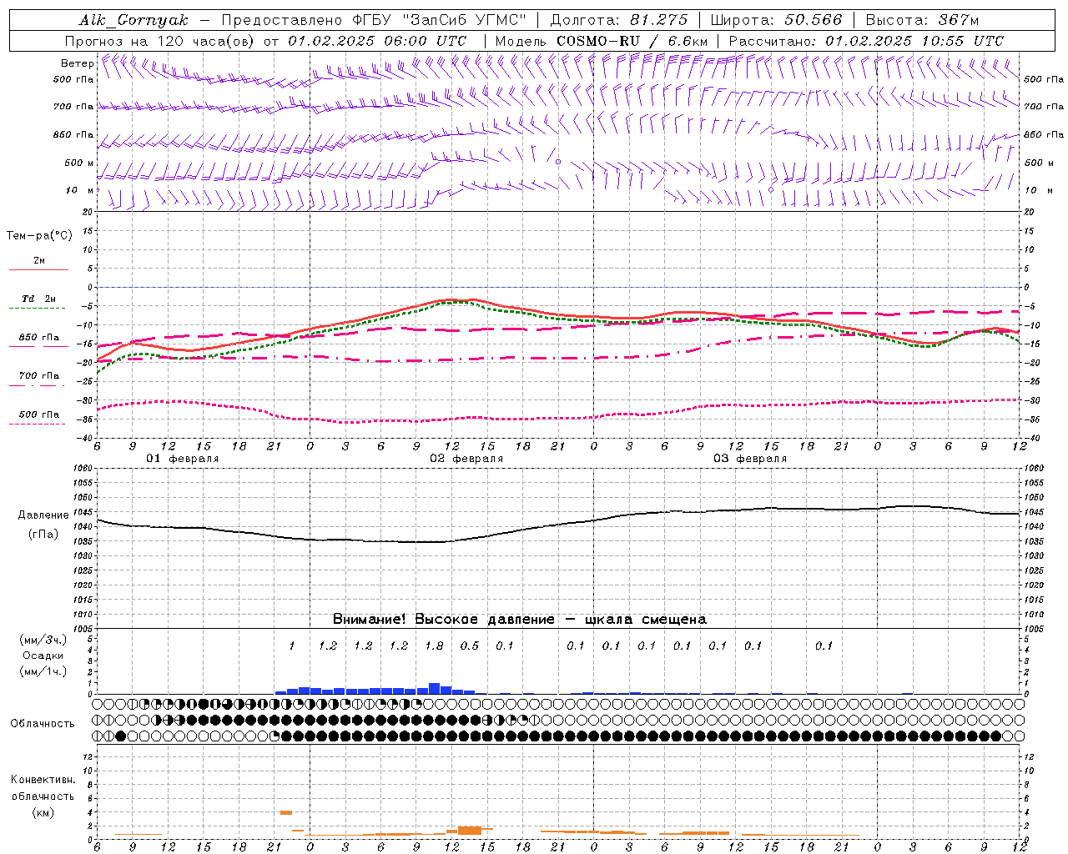The image size is (1068, 854).
Task: Select the Высота: 367м field
Action: (x=922, y=20)
